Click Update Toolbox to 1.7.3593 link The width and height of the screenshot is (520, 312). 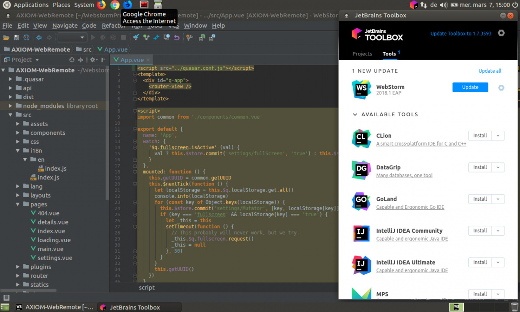(461, 33)
